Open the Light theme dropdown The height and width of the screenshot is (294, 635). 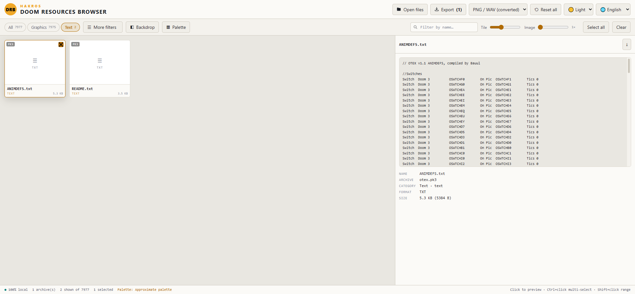[579, 10]
